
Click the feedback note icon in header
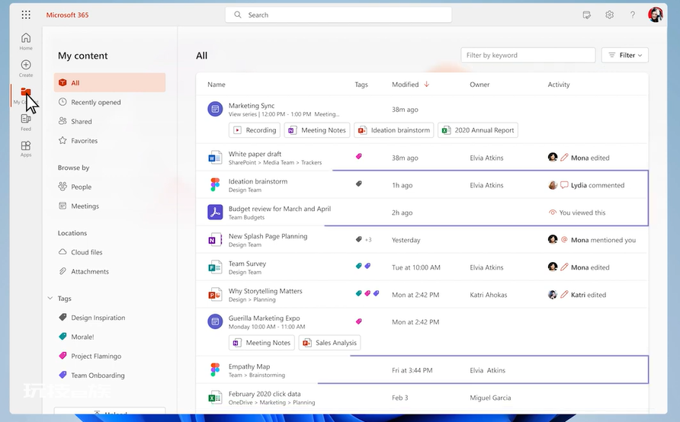[587, 15]
